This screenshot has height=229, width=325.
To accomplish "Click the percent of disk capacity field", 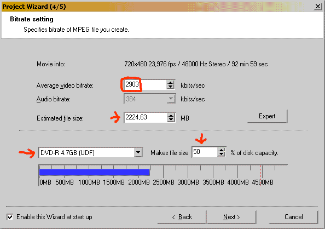I will pyautogui.click(x=205, y=152).
